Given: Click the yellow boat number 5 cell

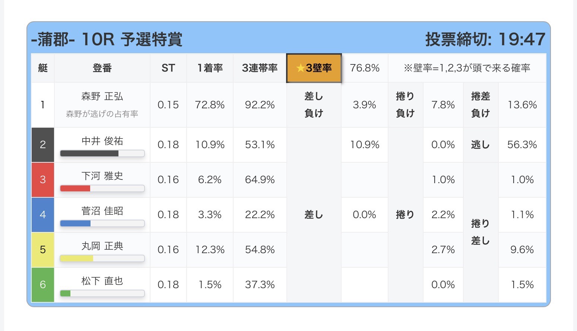Looking at the screenshot, I should [43, 249].
